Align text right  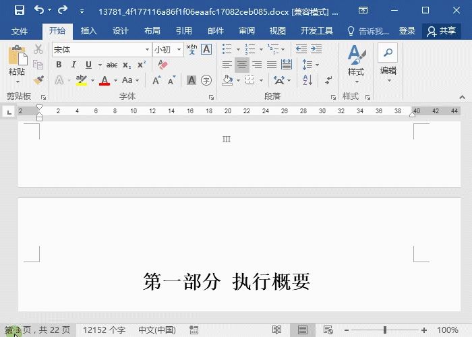(x=257, y=65)
